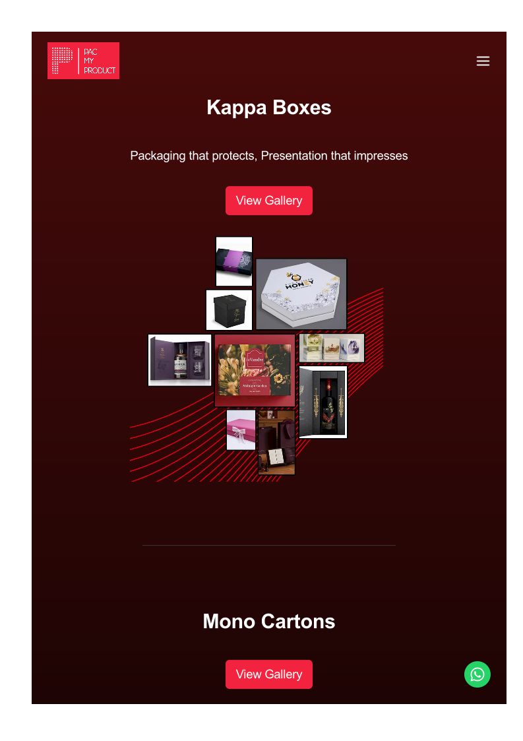
Task: Click the Packaging that protects tagline
Action: point(269,156)
